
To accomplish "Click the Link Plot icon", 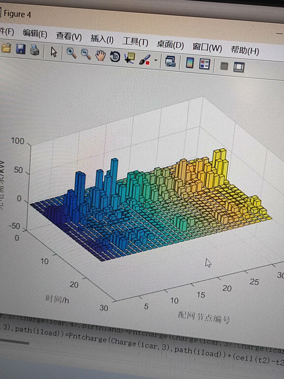I will (170, 61).
